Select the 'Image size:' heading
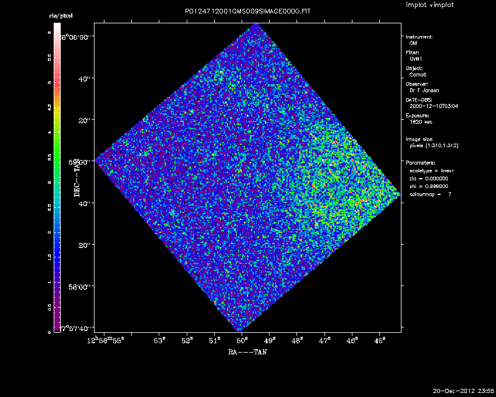 [420, 140]
